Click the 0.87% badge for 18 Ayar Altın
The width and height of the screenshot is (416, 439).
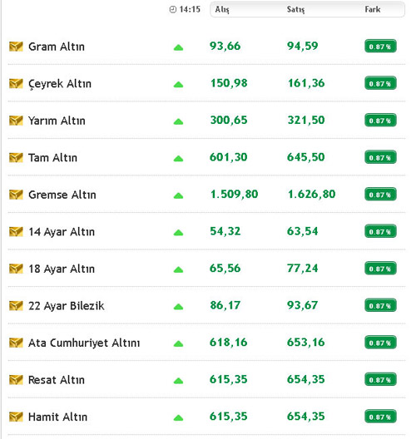[x=380, y=269]
